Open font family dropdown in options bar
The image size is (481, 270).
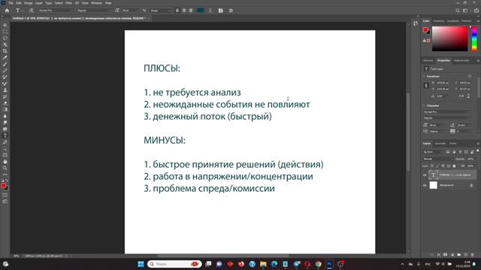[56, 10]
